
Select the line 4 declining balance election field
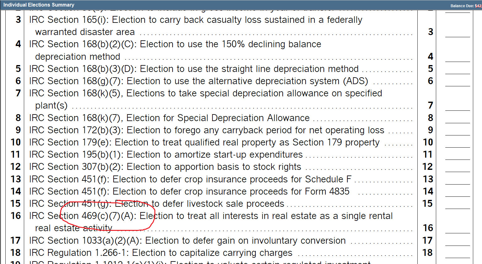tap(458, 57)
